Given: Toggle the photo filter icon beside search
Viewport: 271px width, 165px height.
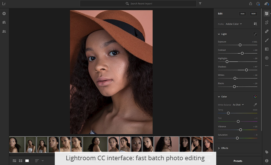Looking at the screenshot, I should pos(200,3).
